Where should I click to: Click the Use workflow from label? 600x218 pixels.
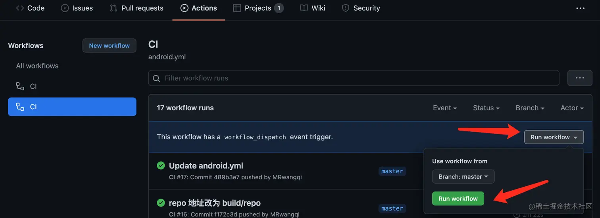[x=460, y=161]
